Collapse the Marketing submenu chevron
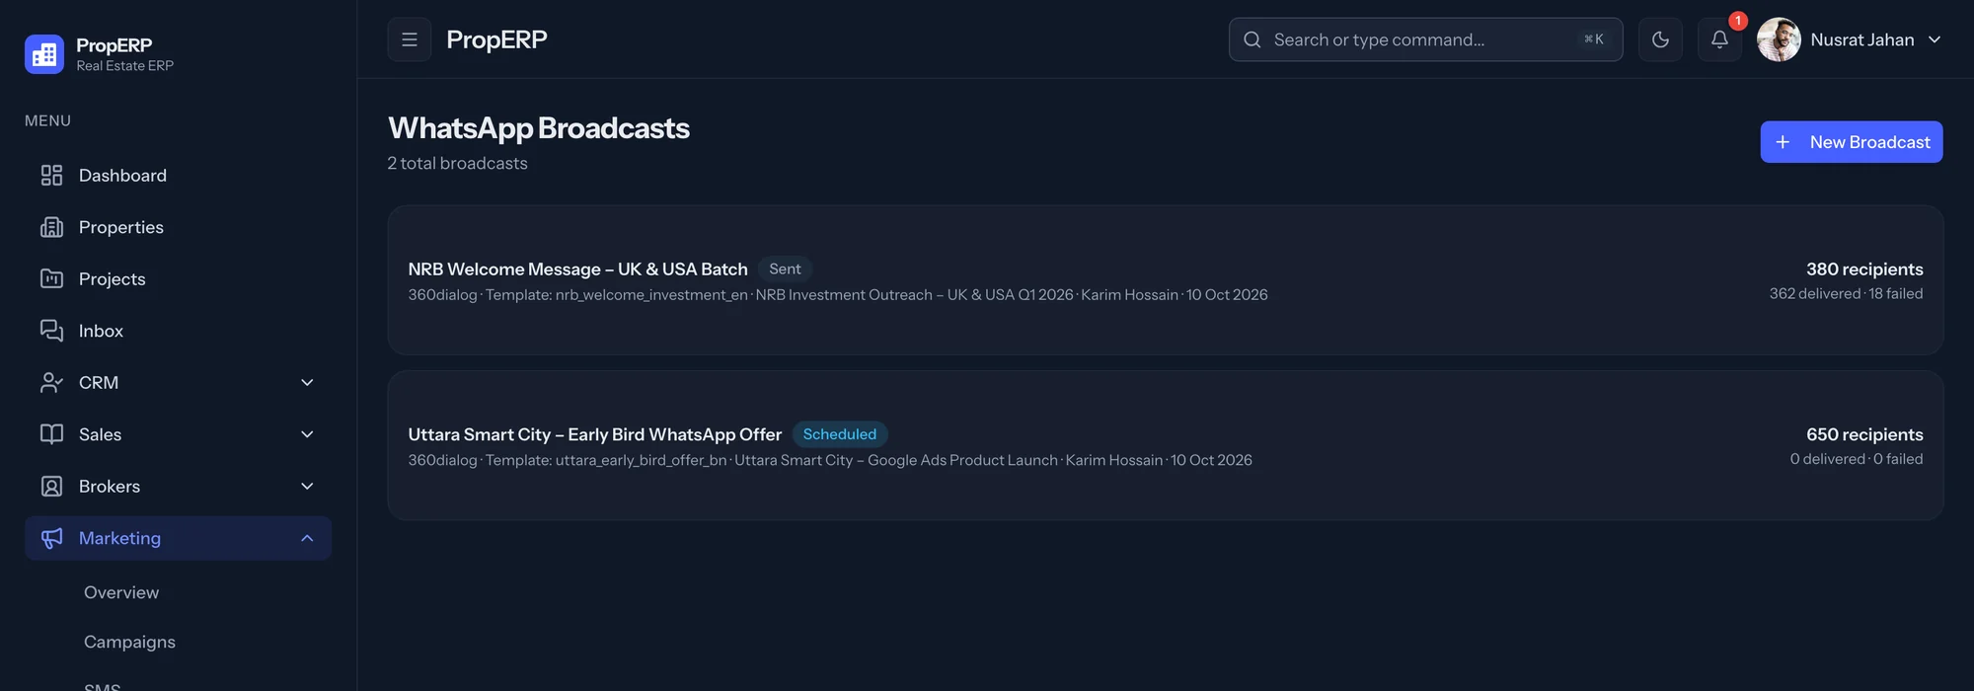 (307, 538)
